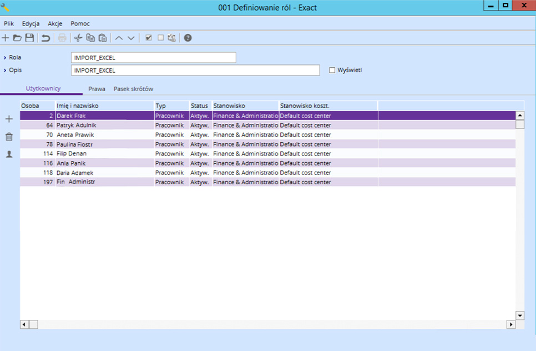Open the Akcje menu
This screenshot has height=351, width=536.
55,24
